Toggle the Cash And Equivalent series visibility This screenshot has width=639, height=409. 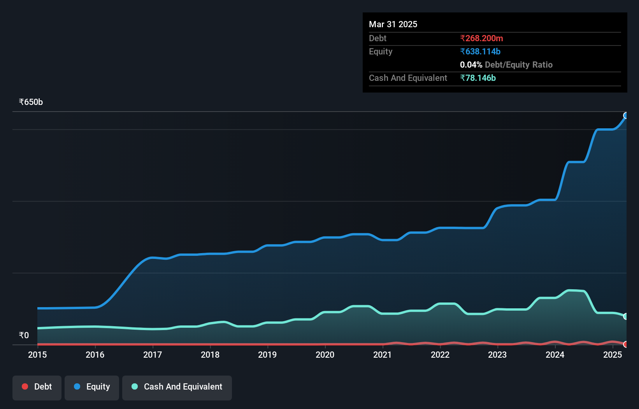click(177, 387)
